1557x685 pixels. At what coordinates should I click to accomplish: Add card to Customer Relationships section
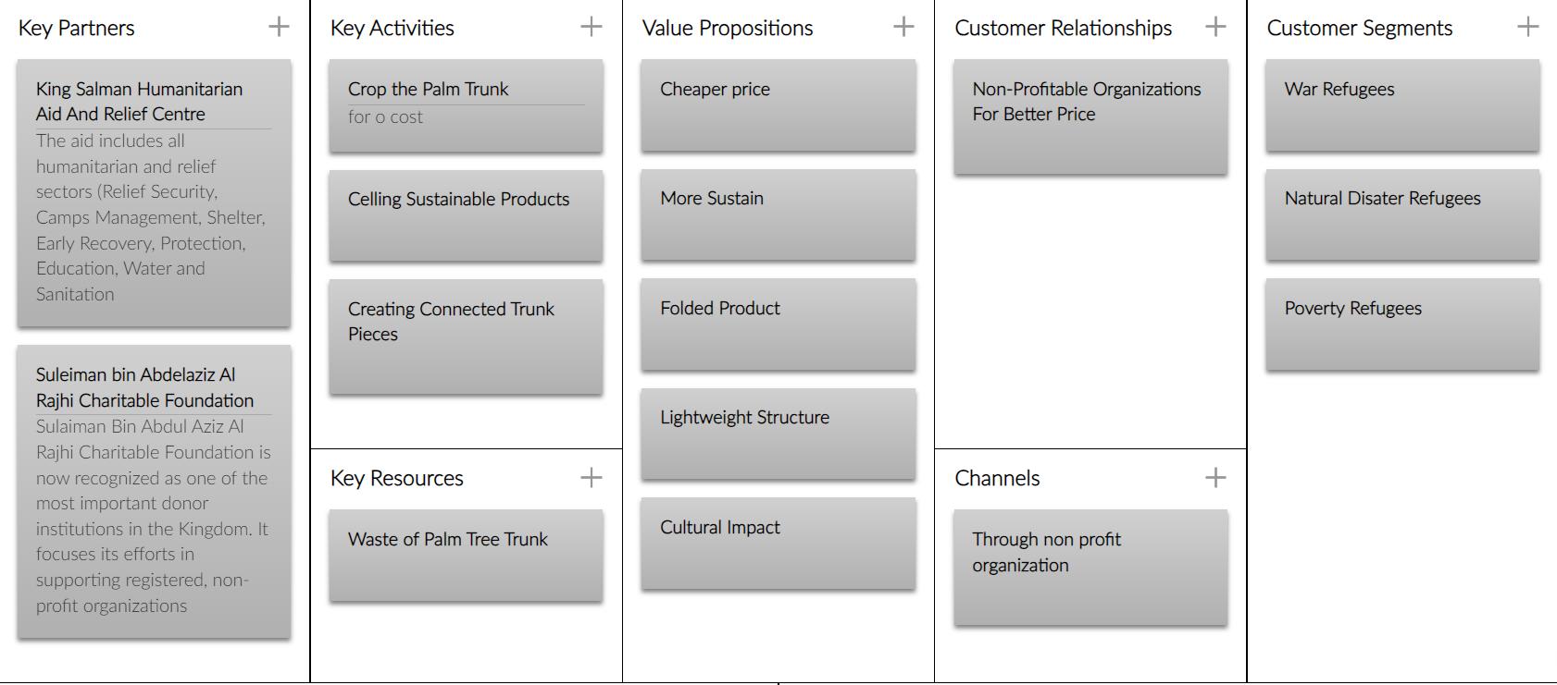point(1215,27)
